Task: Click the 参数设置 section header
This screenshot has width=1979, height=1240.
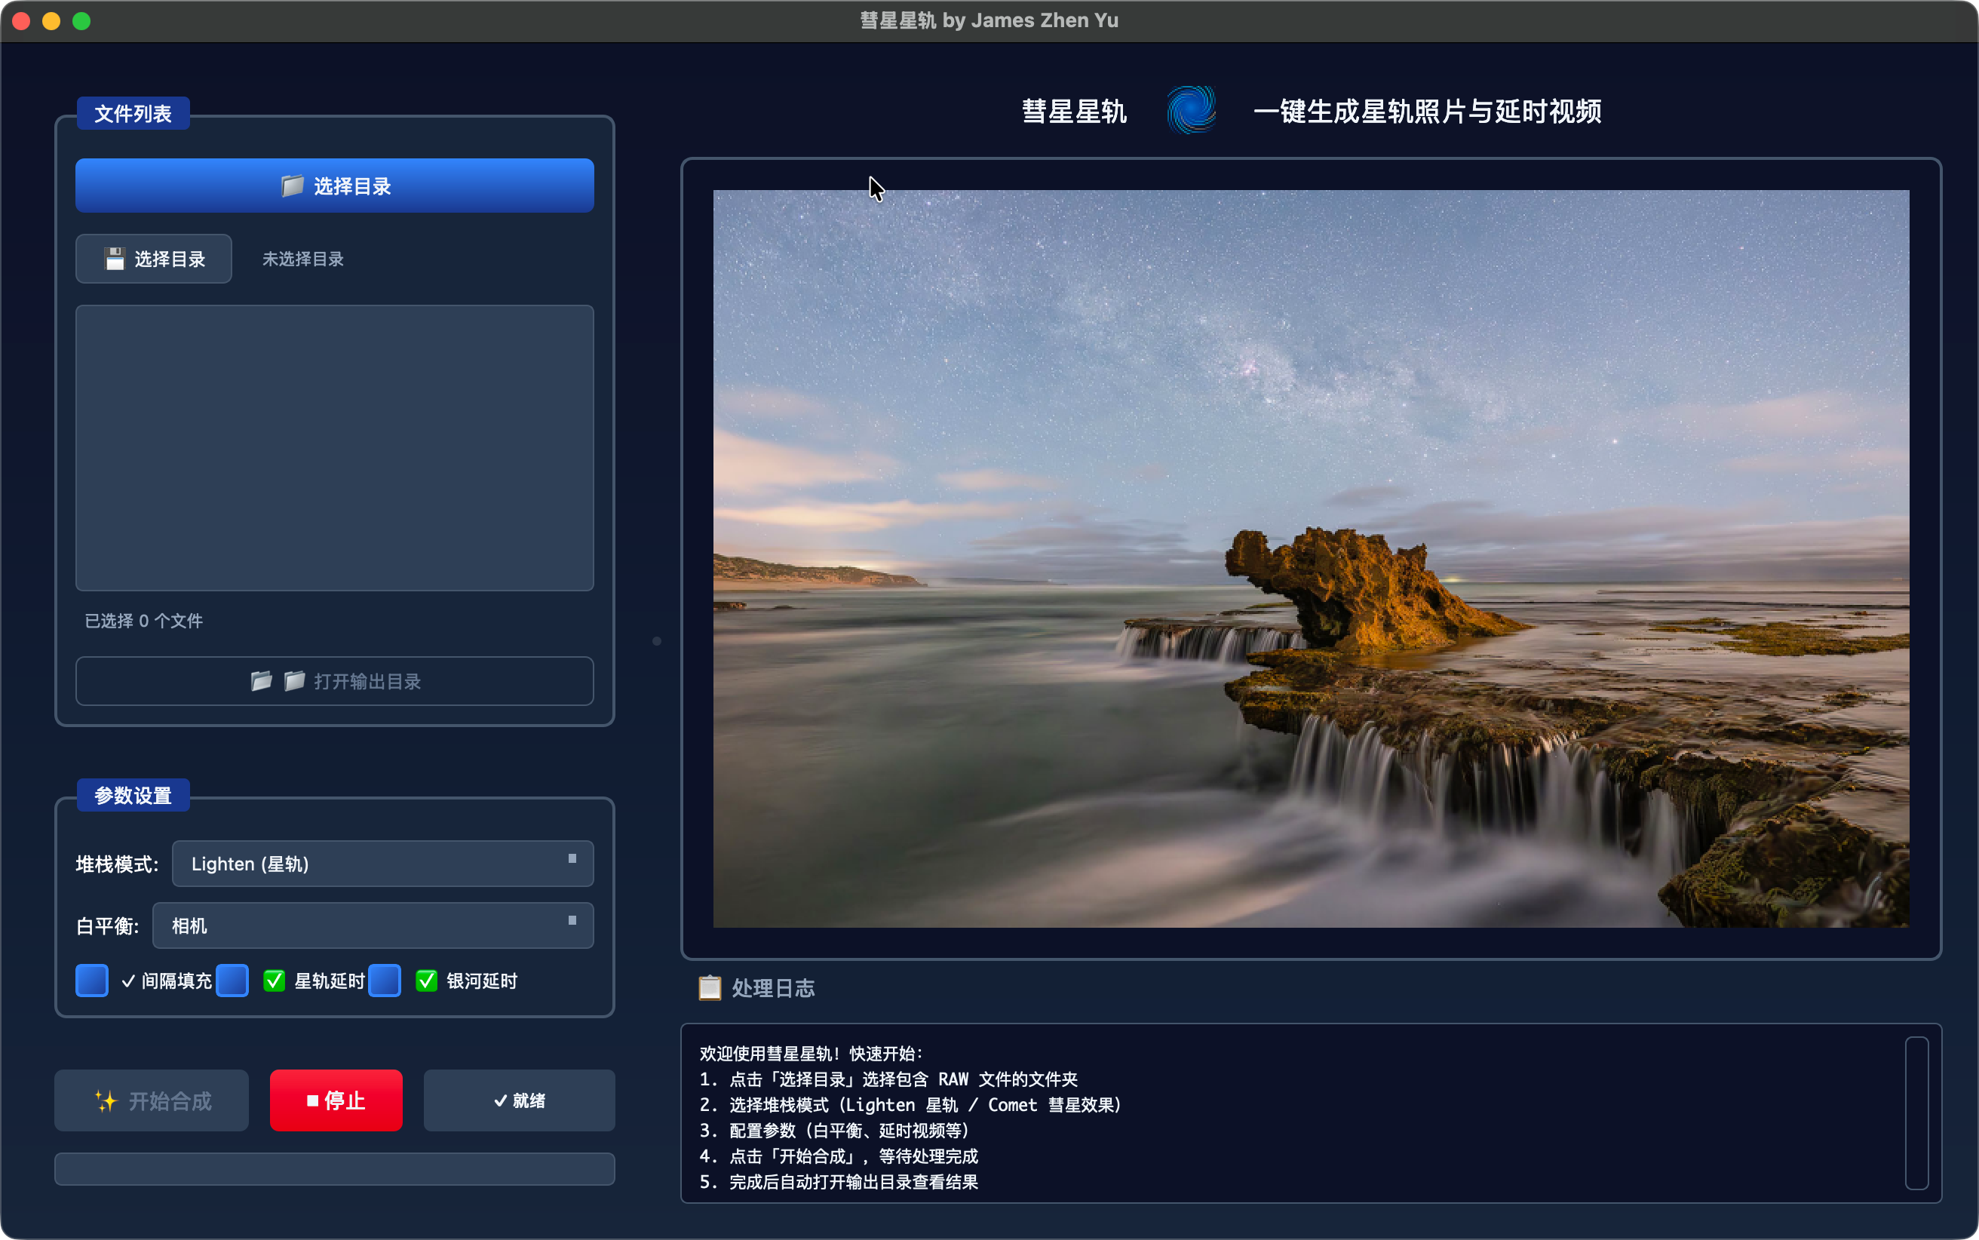Action: pos(133,796)
